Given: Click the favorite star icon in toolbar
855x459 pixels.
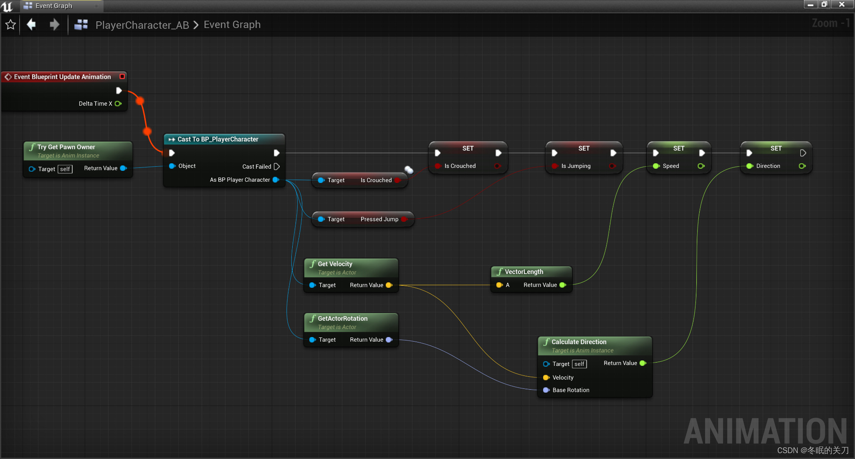Looking at the screenshot, I should 10,25.
